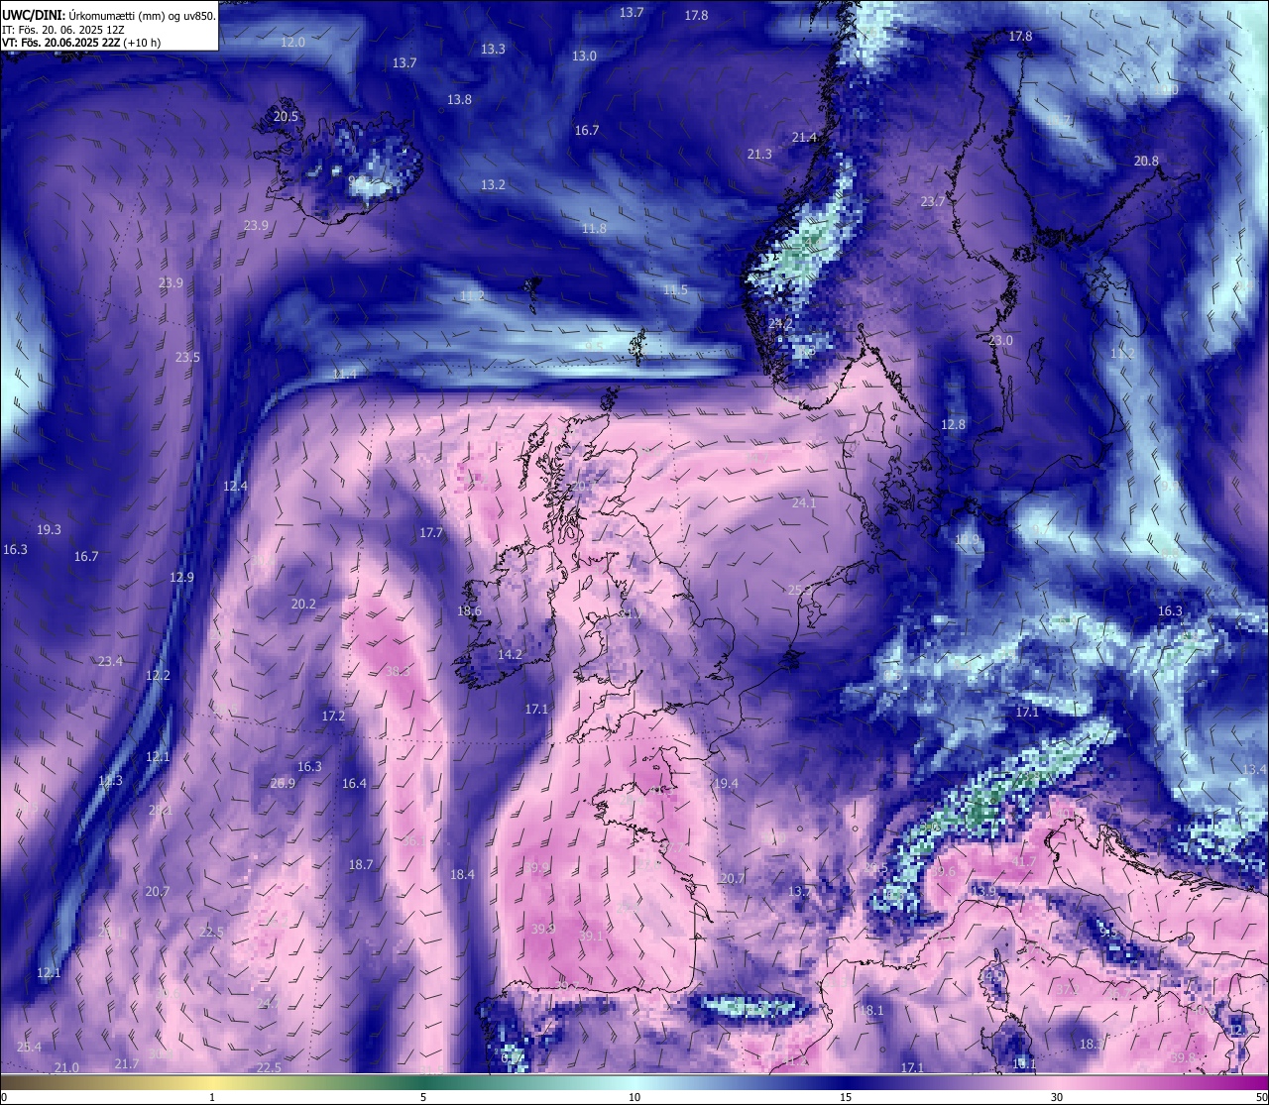Click the '39.1' map value
Screen dimensions: 1269x1105
pos(591,936)
